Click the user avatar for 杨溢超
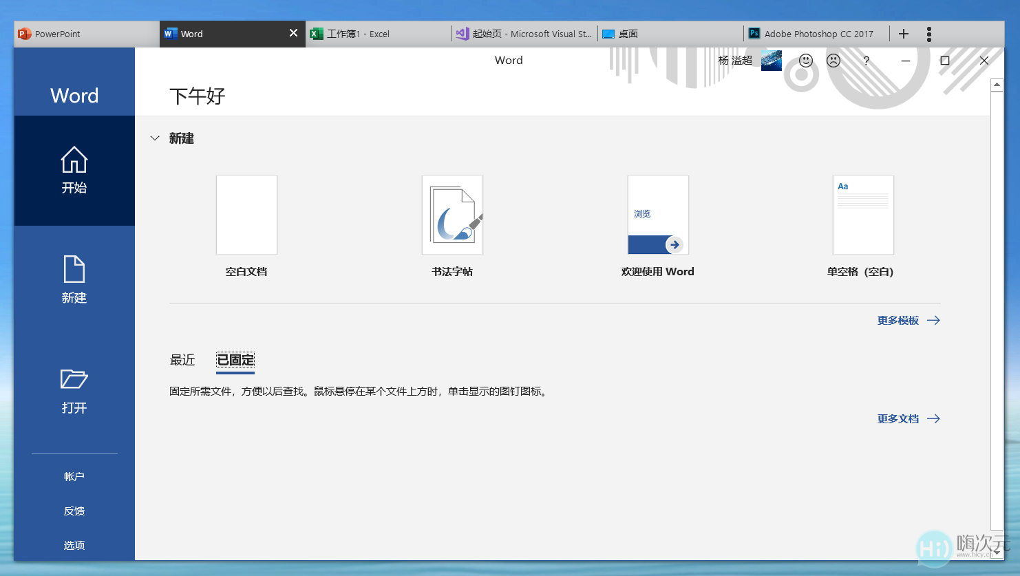This screenshot has width=1020, height=576. point(771,61)
